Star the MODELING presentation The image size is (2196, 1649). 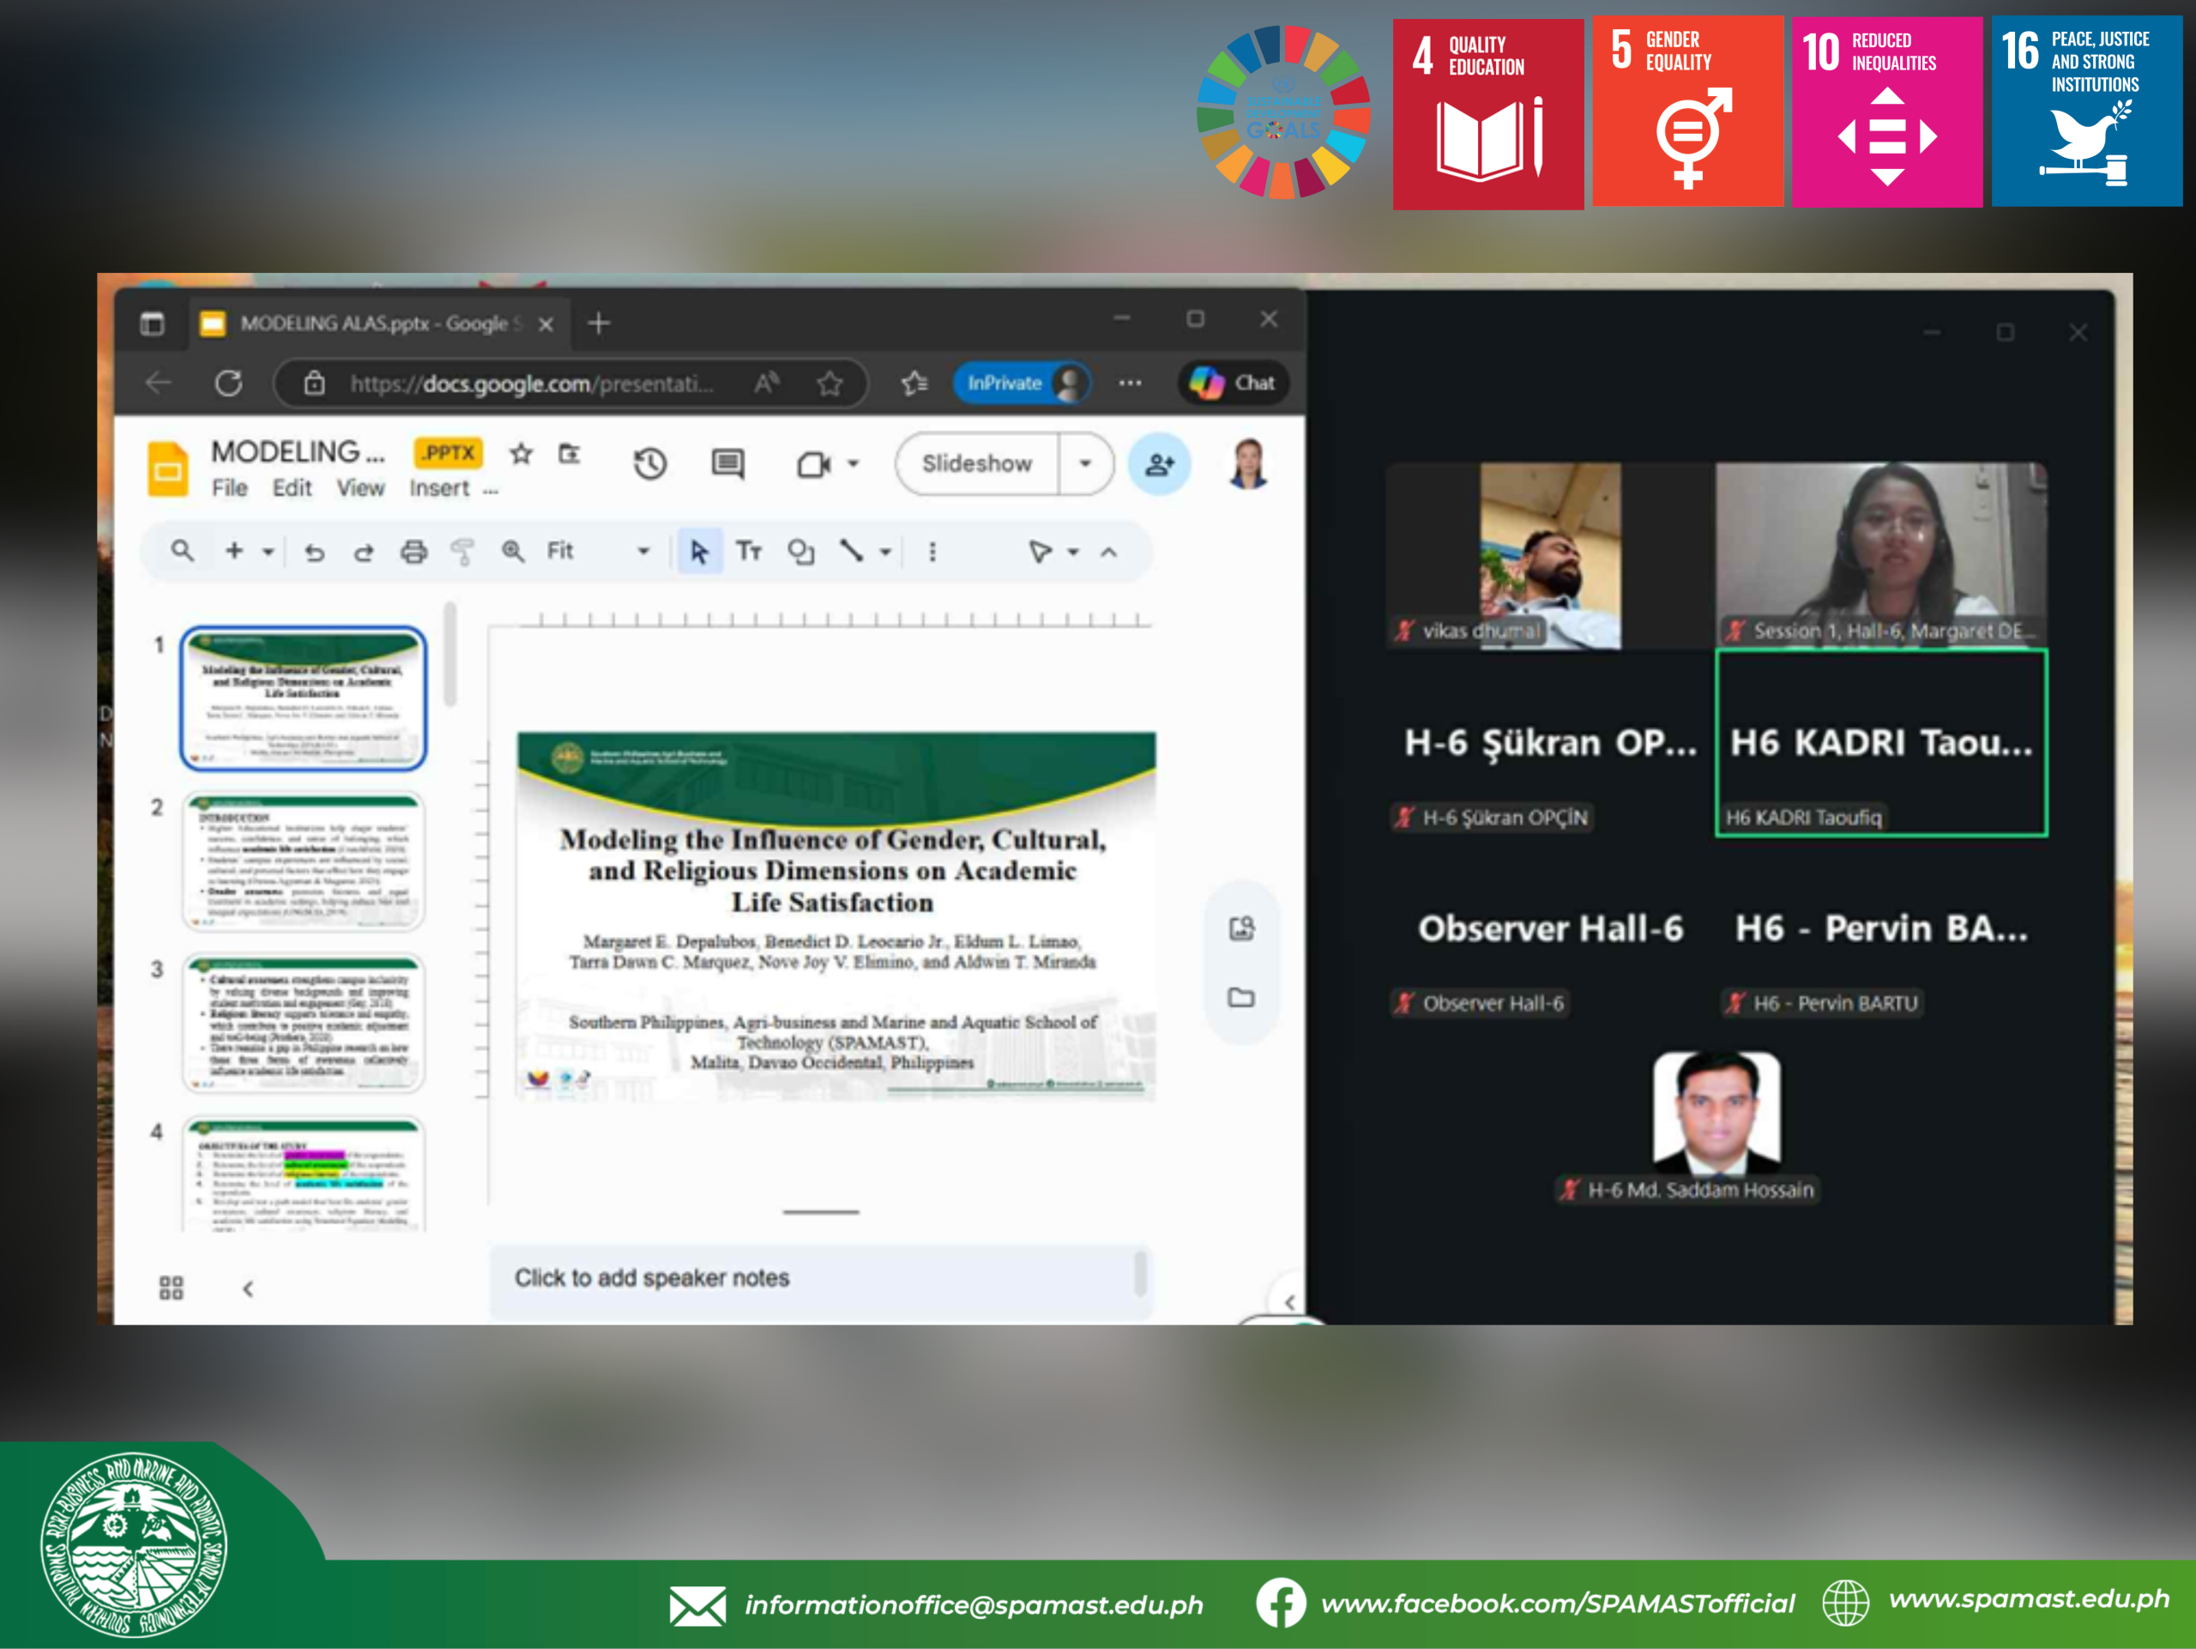522,454
